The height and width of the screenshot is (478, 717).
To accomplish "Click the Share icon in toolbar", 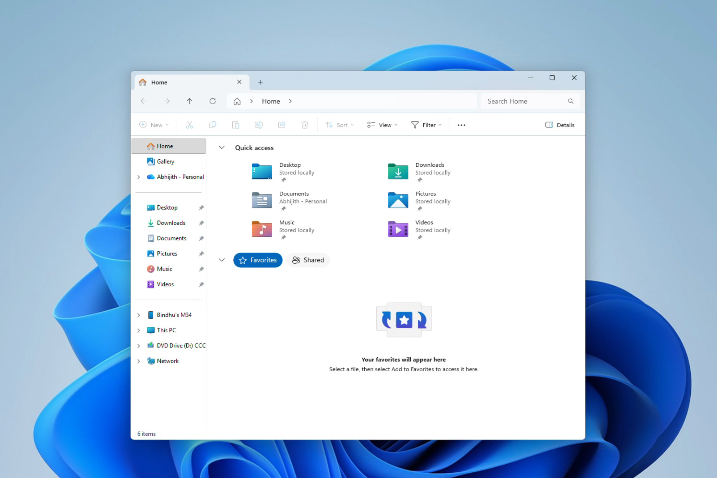I will point(281,125).
